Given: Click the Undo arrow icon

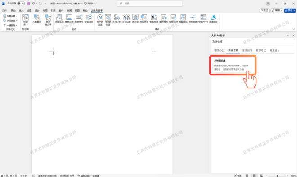Looking at the screenshot, I should click(x=33, y=4).
